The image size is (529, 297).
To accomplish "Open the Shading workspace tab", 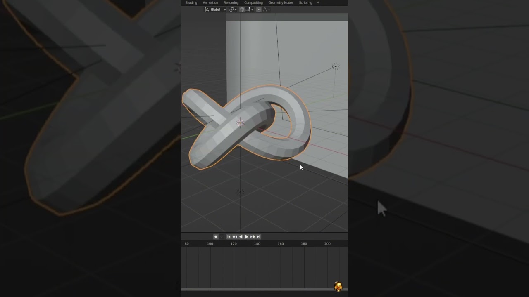I will point(191,2).
